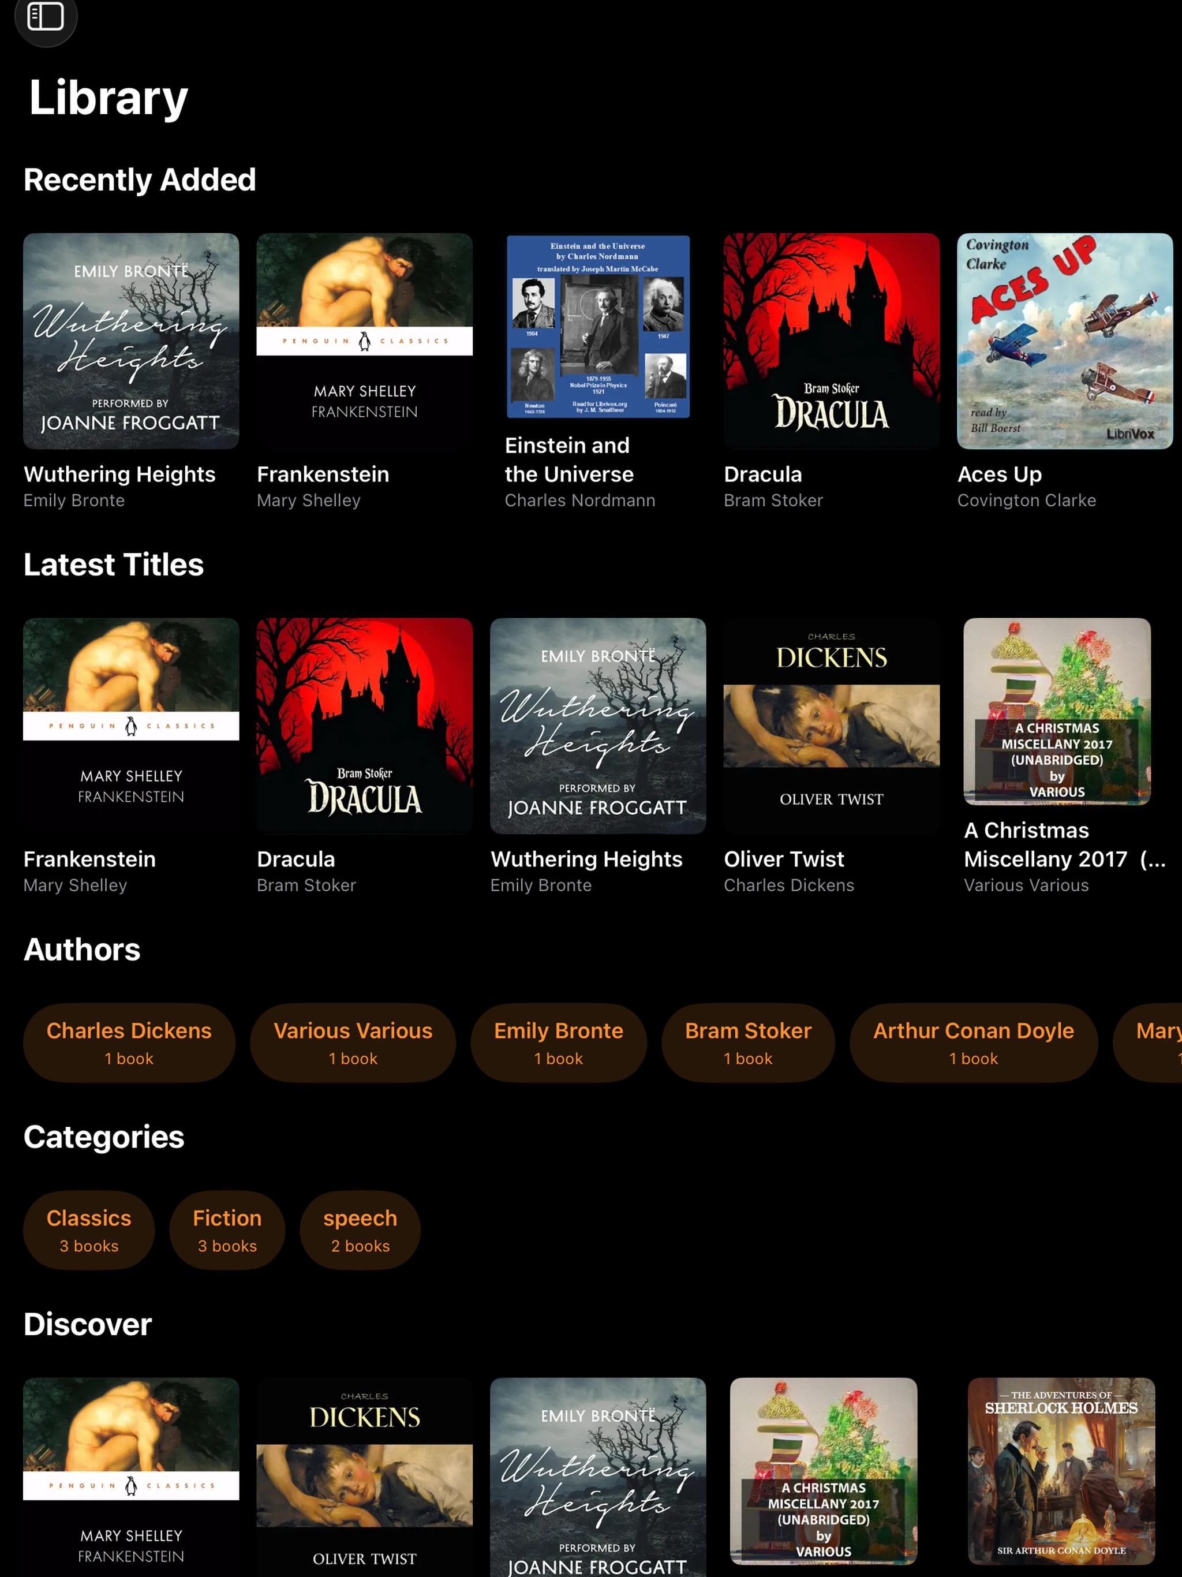The width and height of the screenshot is (1182, 1577).
Task: Click 'A Christmas Miscellany 2017' title text
Action: tap(1065, 845)
